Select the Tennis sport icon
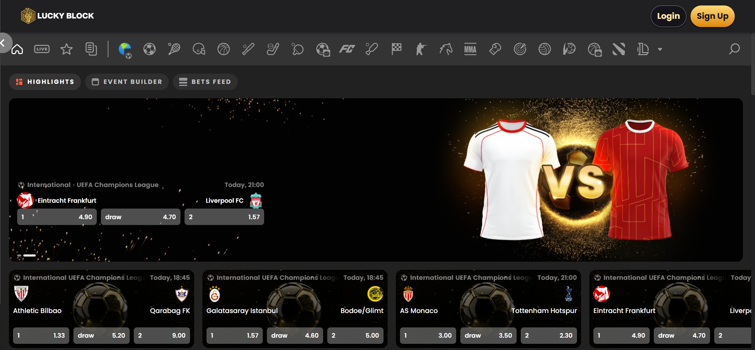The width and height of the screenshot is (755, 350). 174,49
